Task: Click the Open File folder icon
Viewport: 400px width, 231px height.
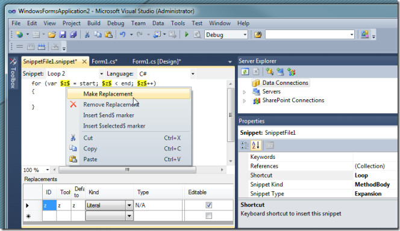Action: pyautogui.click(x=52, y=35)
